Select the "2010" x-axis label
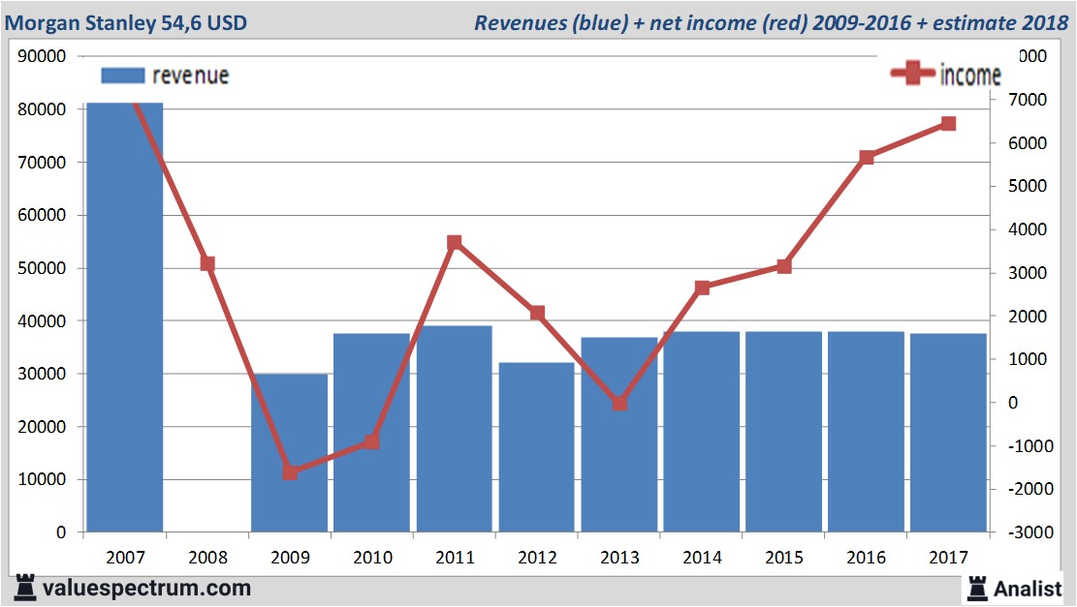 (373, 557)
